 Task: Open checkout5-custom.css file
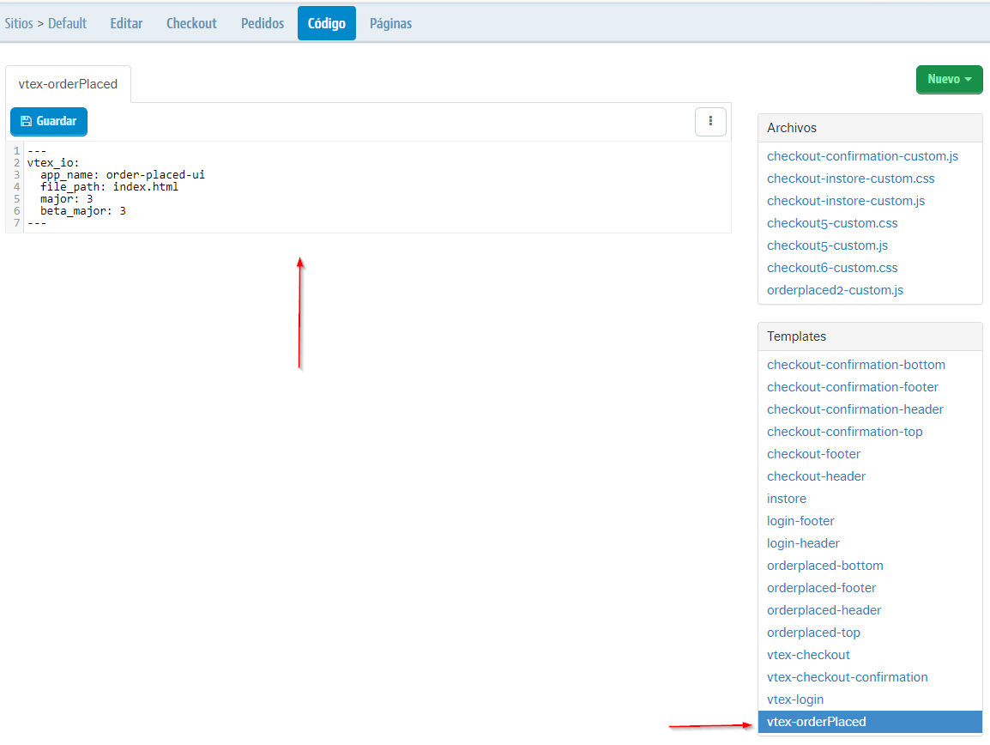pos(831,222)
